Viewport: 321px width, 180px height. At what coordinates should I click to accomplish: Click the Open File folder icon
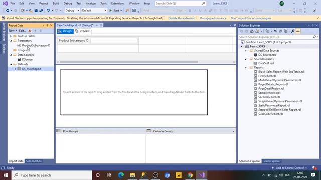31,11
